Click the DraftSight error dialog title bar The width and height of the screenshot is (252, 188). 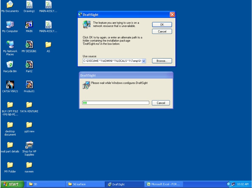(x=124, y=15)
